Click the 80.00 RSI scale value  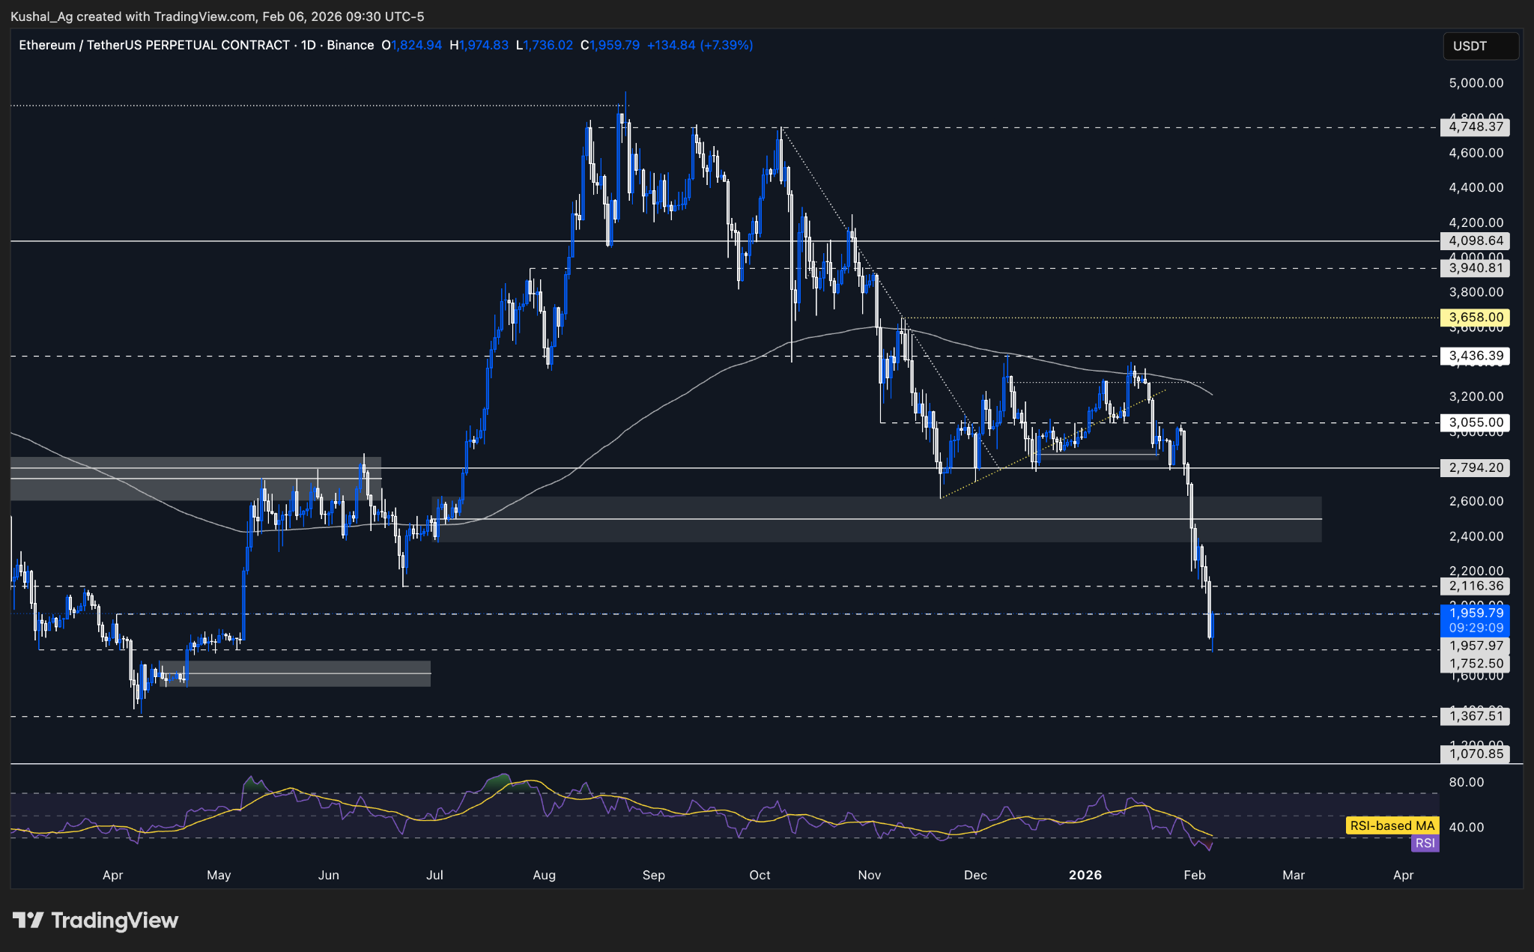pos(1466,782)
